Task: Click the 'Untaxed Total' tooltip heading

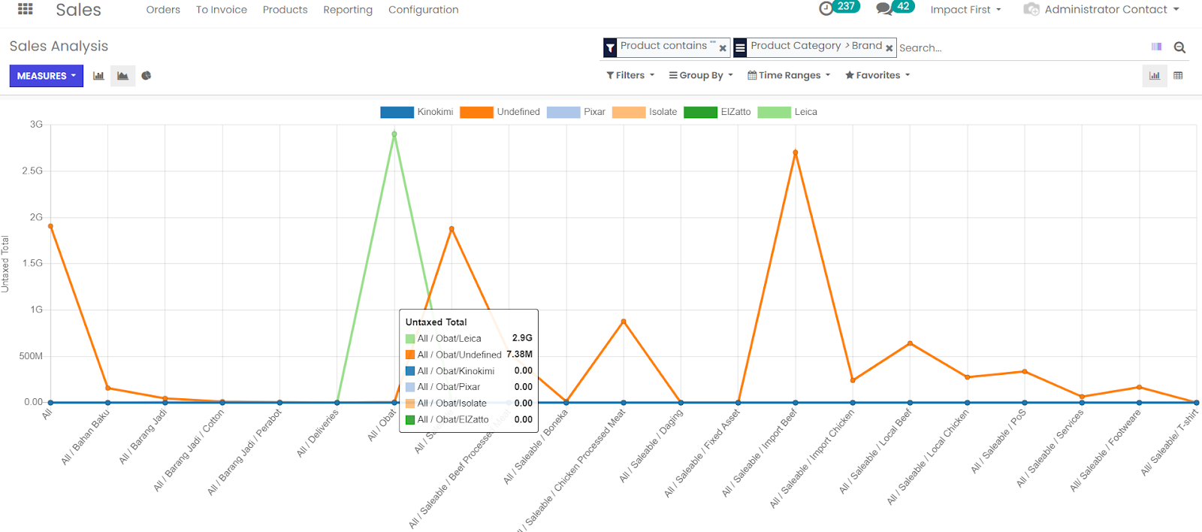Action: point(436,322)
